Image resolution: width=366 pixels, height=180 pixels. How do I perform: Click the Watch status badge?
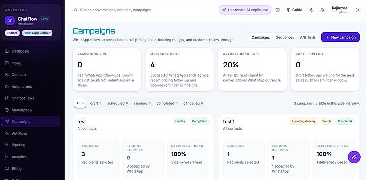(x=326, y=121)
